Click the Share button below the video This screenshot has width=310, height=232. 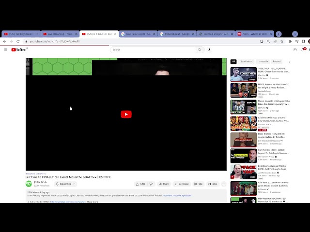coord(164,184)
